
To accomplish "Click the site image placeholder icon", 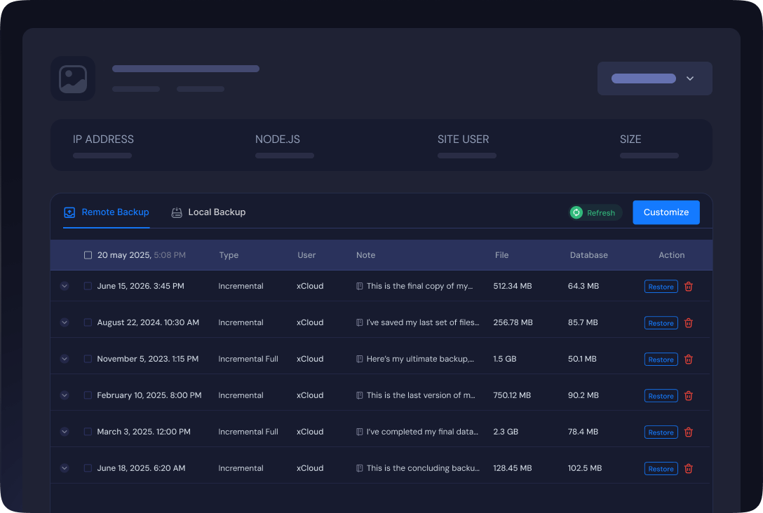I will click(x=73, y=78).
